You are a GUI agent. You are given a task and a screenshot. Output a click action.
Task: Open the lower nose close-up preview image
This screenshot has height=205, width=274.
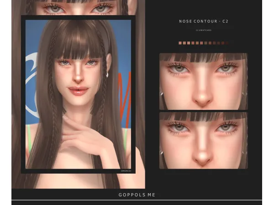click(204, 140)
